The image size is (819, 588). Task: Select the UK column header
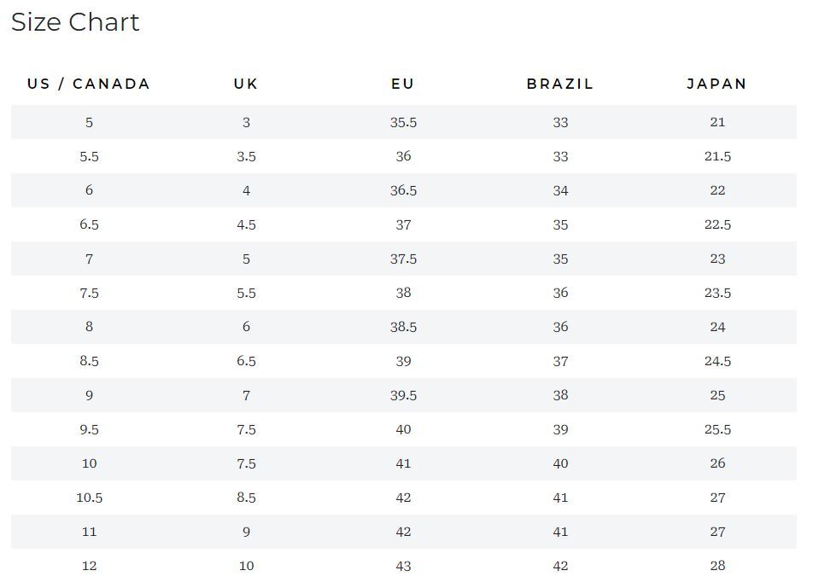(x=246, y=84)
